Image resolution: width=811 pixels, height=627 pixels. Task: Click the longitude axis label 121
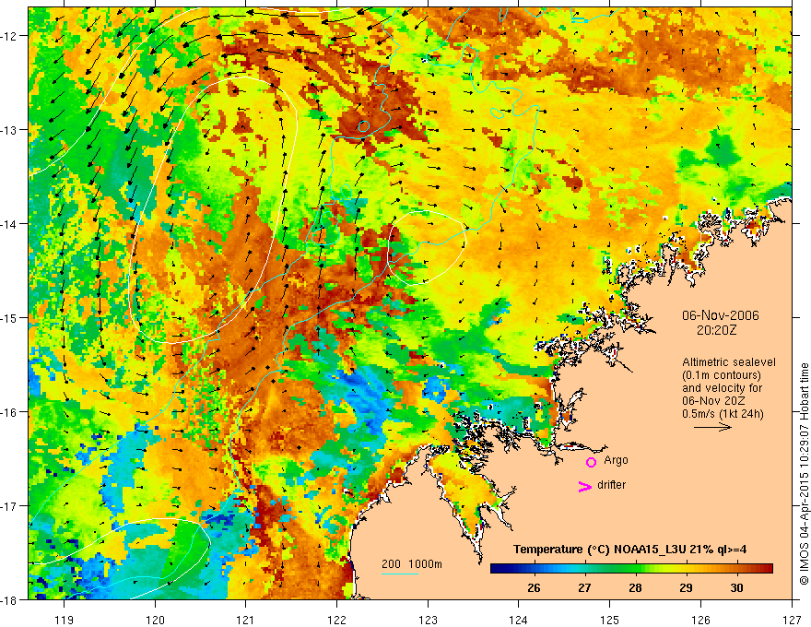[x=246, y=620]
